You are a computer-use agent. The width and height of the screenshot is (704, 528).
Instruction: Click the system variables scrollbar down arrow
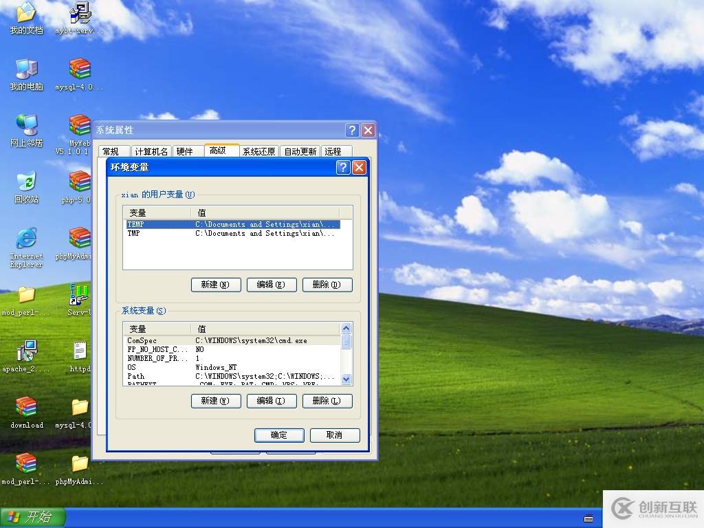(346, 379)
